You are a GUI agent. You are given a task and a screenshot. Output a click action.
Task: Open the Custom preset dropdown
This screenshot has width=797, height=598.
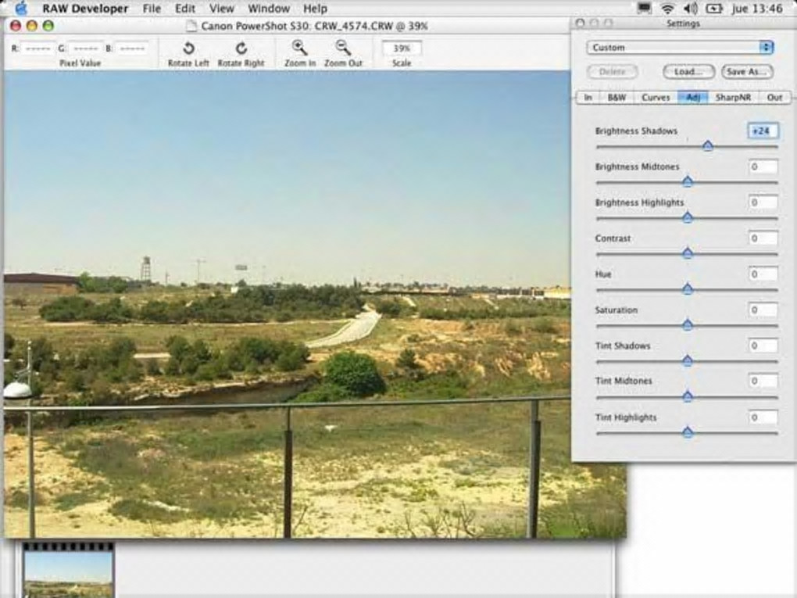point(680,47)
